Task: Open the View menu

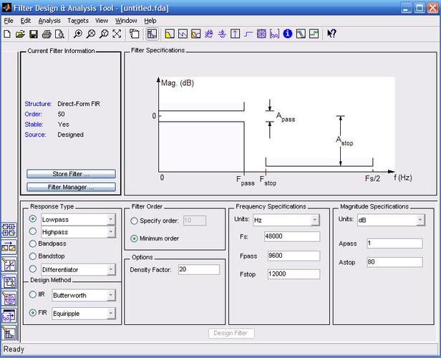Action: click(x=102, y=21)
